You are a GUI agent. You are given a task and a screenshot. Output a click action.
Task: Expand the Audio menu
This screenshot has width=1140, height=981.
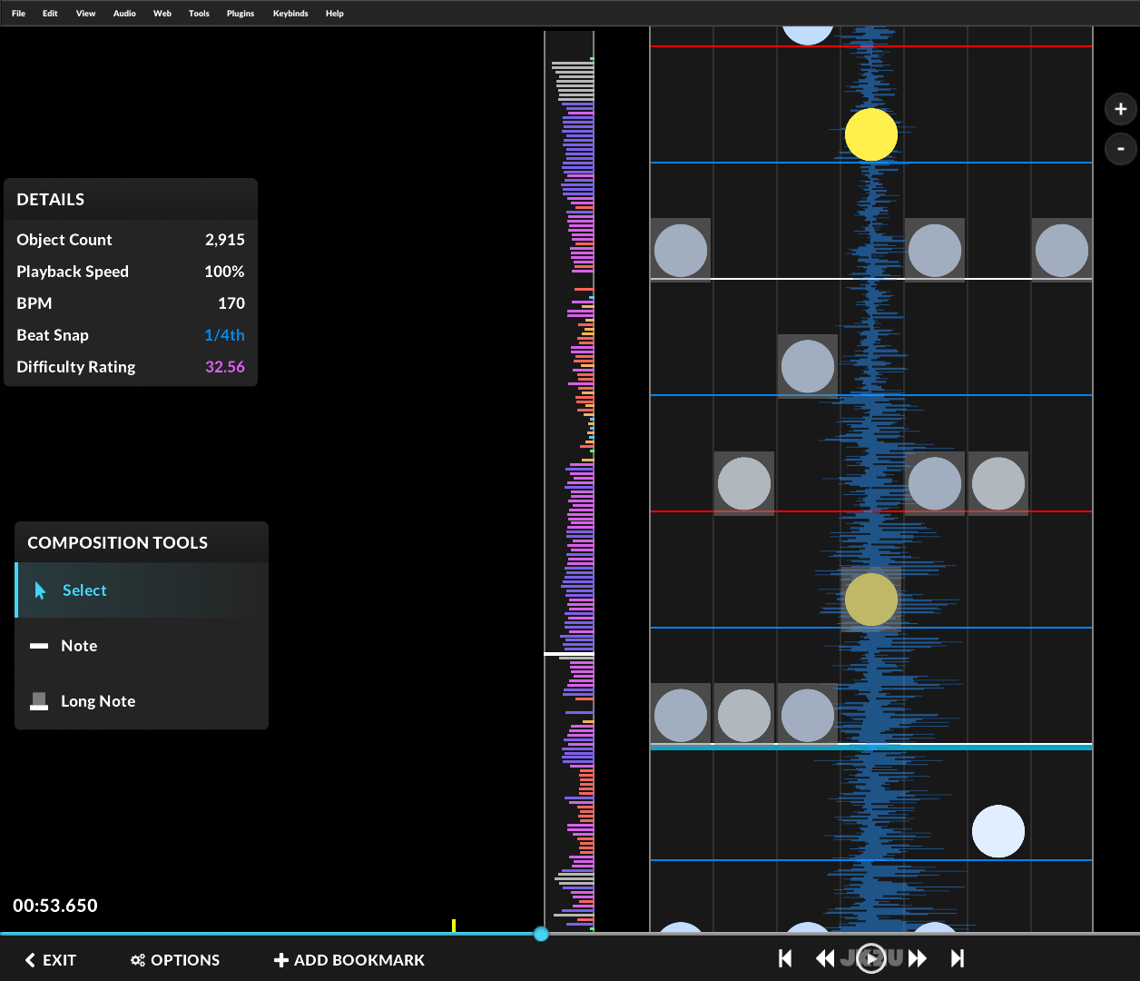click(x=124, y=14)
